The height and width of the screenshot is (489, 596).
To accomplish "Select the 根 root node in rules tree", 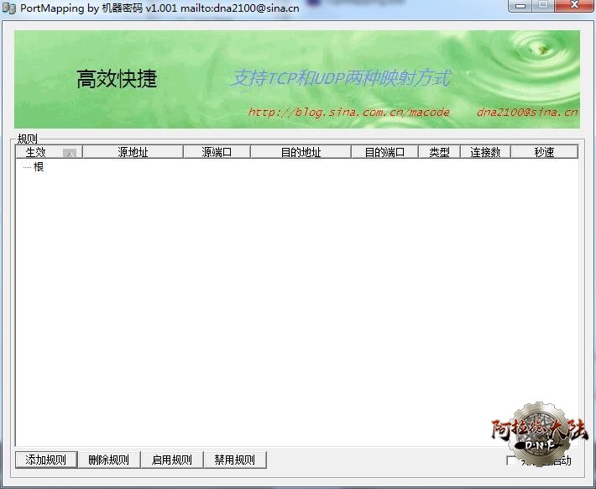I will click(x=39, y=167).
